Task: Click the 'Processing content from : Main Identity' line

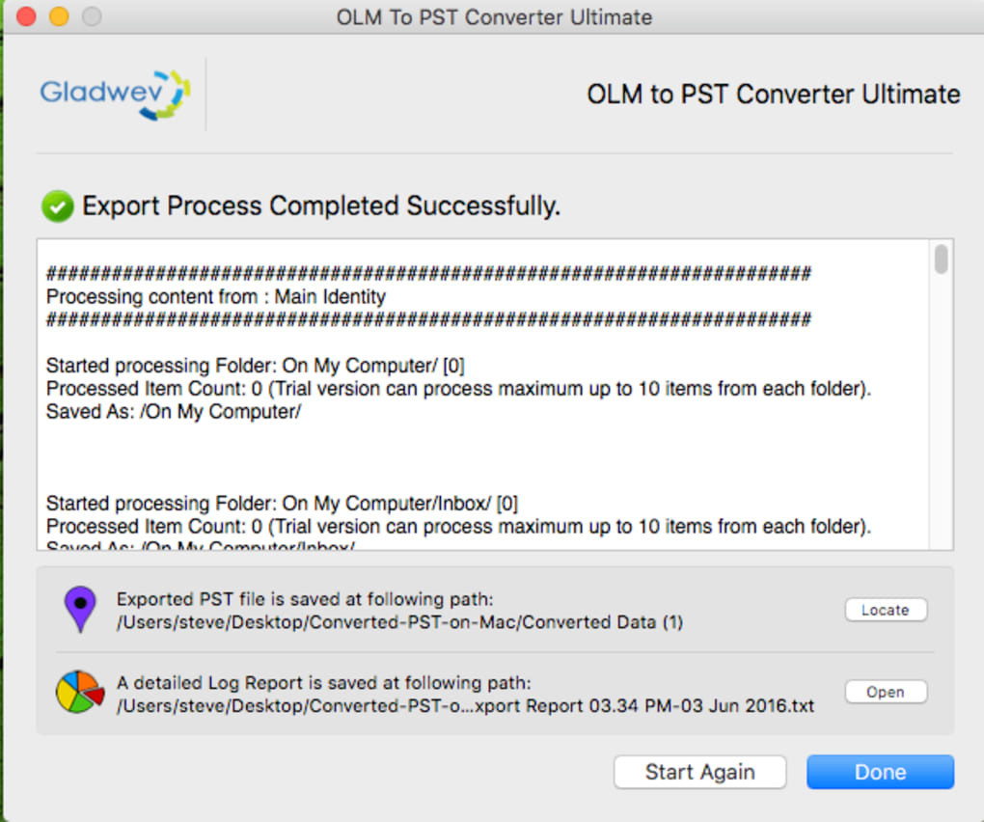Action: point(216,297)
